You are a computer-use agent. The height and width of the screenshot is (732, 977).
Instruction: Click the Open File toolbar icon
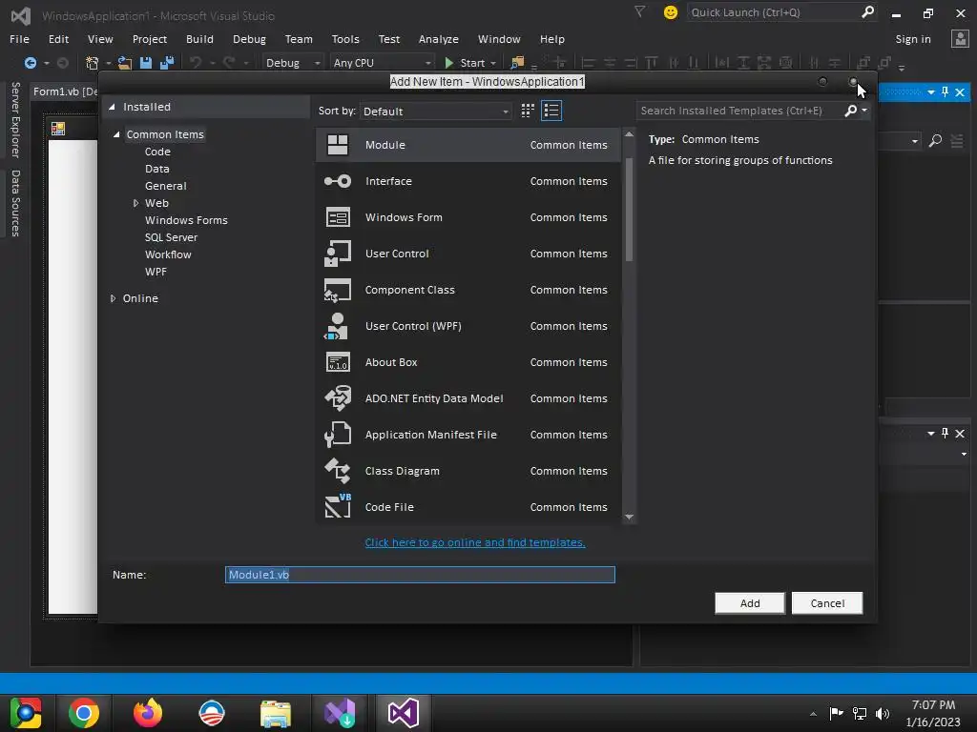pos(125,63)
